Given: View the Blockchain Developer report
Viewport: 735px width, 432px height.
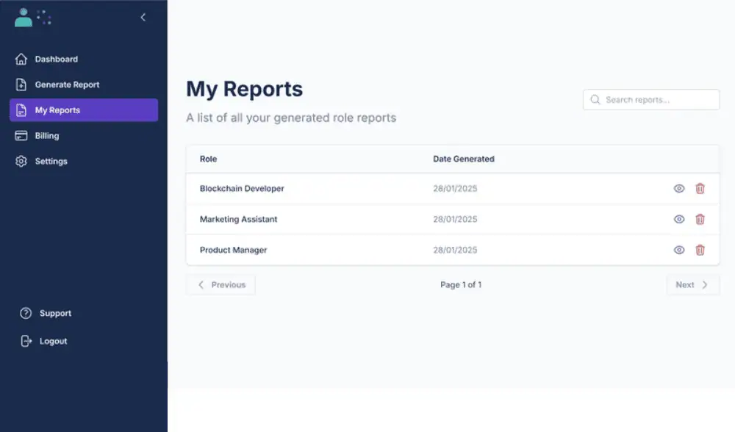Looking at the screenshot, I should click(x=679, y=189).
